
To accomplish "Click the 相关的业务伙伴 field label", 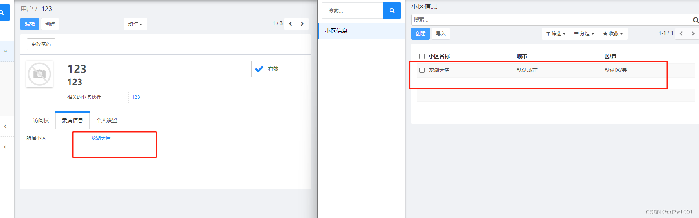I will click(x=84, y=97).
